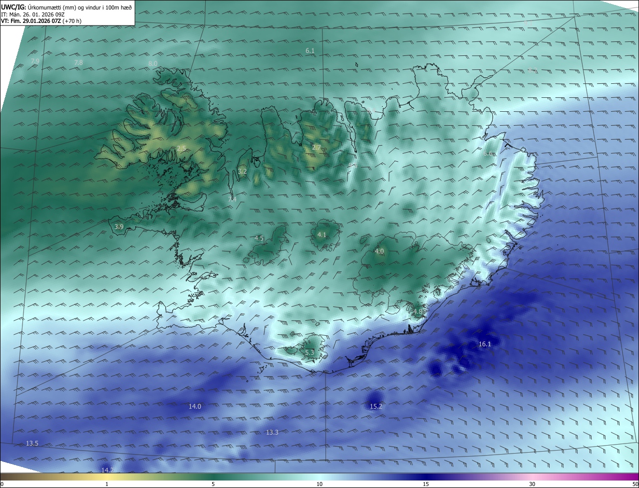Click the 6.1 value on the map
The image size is (639, 488).
[x=310, y=50]
